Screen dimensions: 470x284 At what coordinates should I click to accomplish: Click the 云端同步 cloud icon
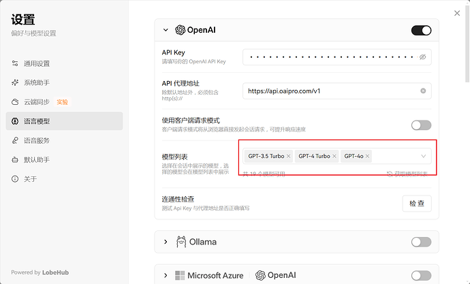pyautogui.click(x=15, y=102)
